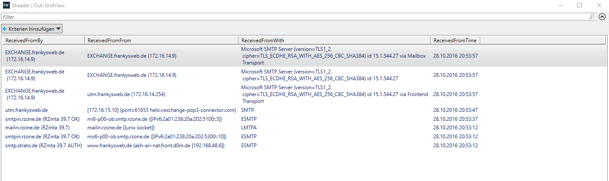This screenshot has width=609, height=181.
Task: Collapse the criteria panel with chevron button
Action: point(602,17)
